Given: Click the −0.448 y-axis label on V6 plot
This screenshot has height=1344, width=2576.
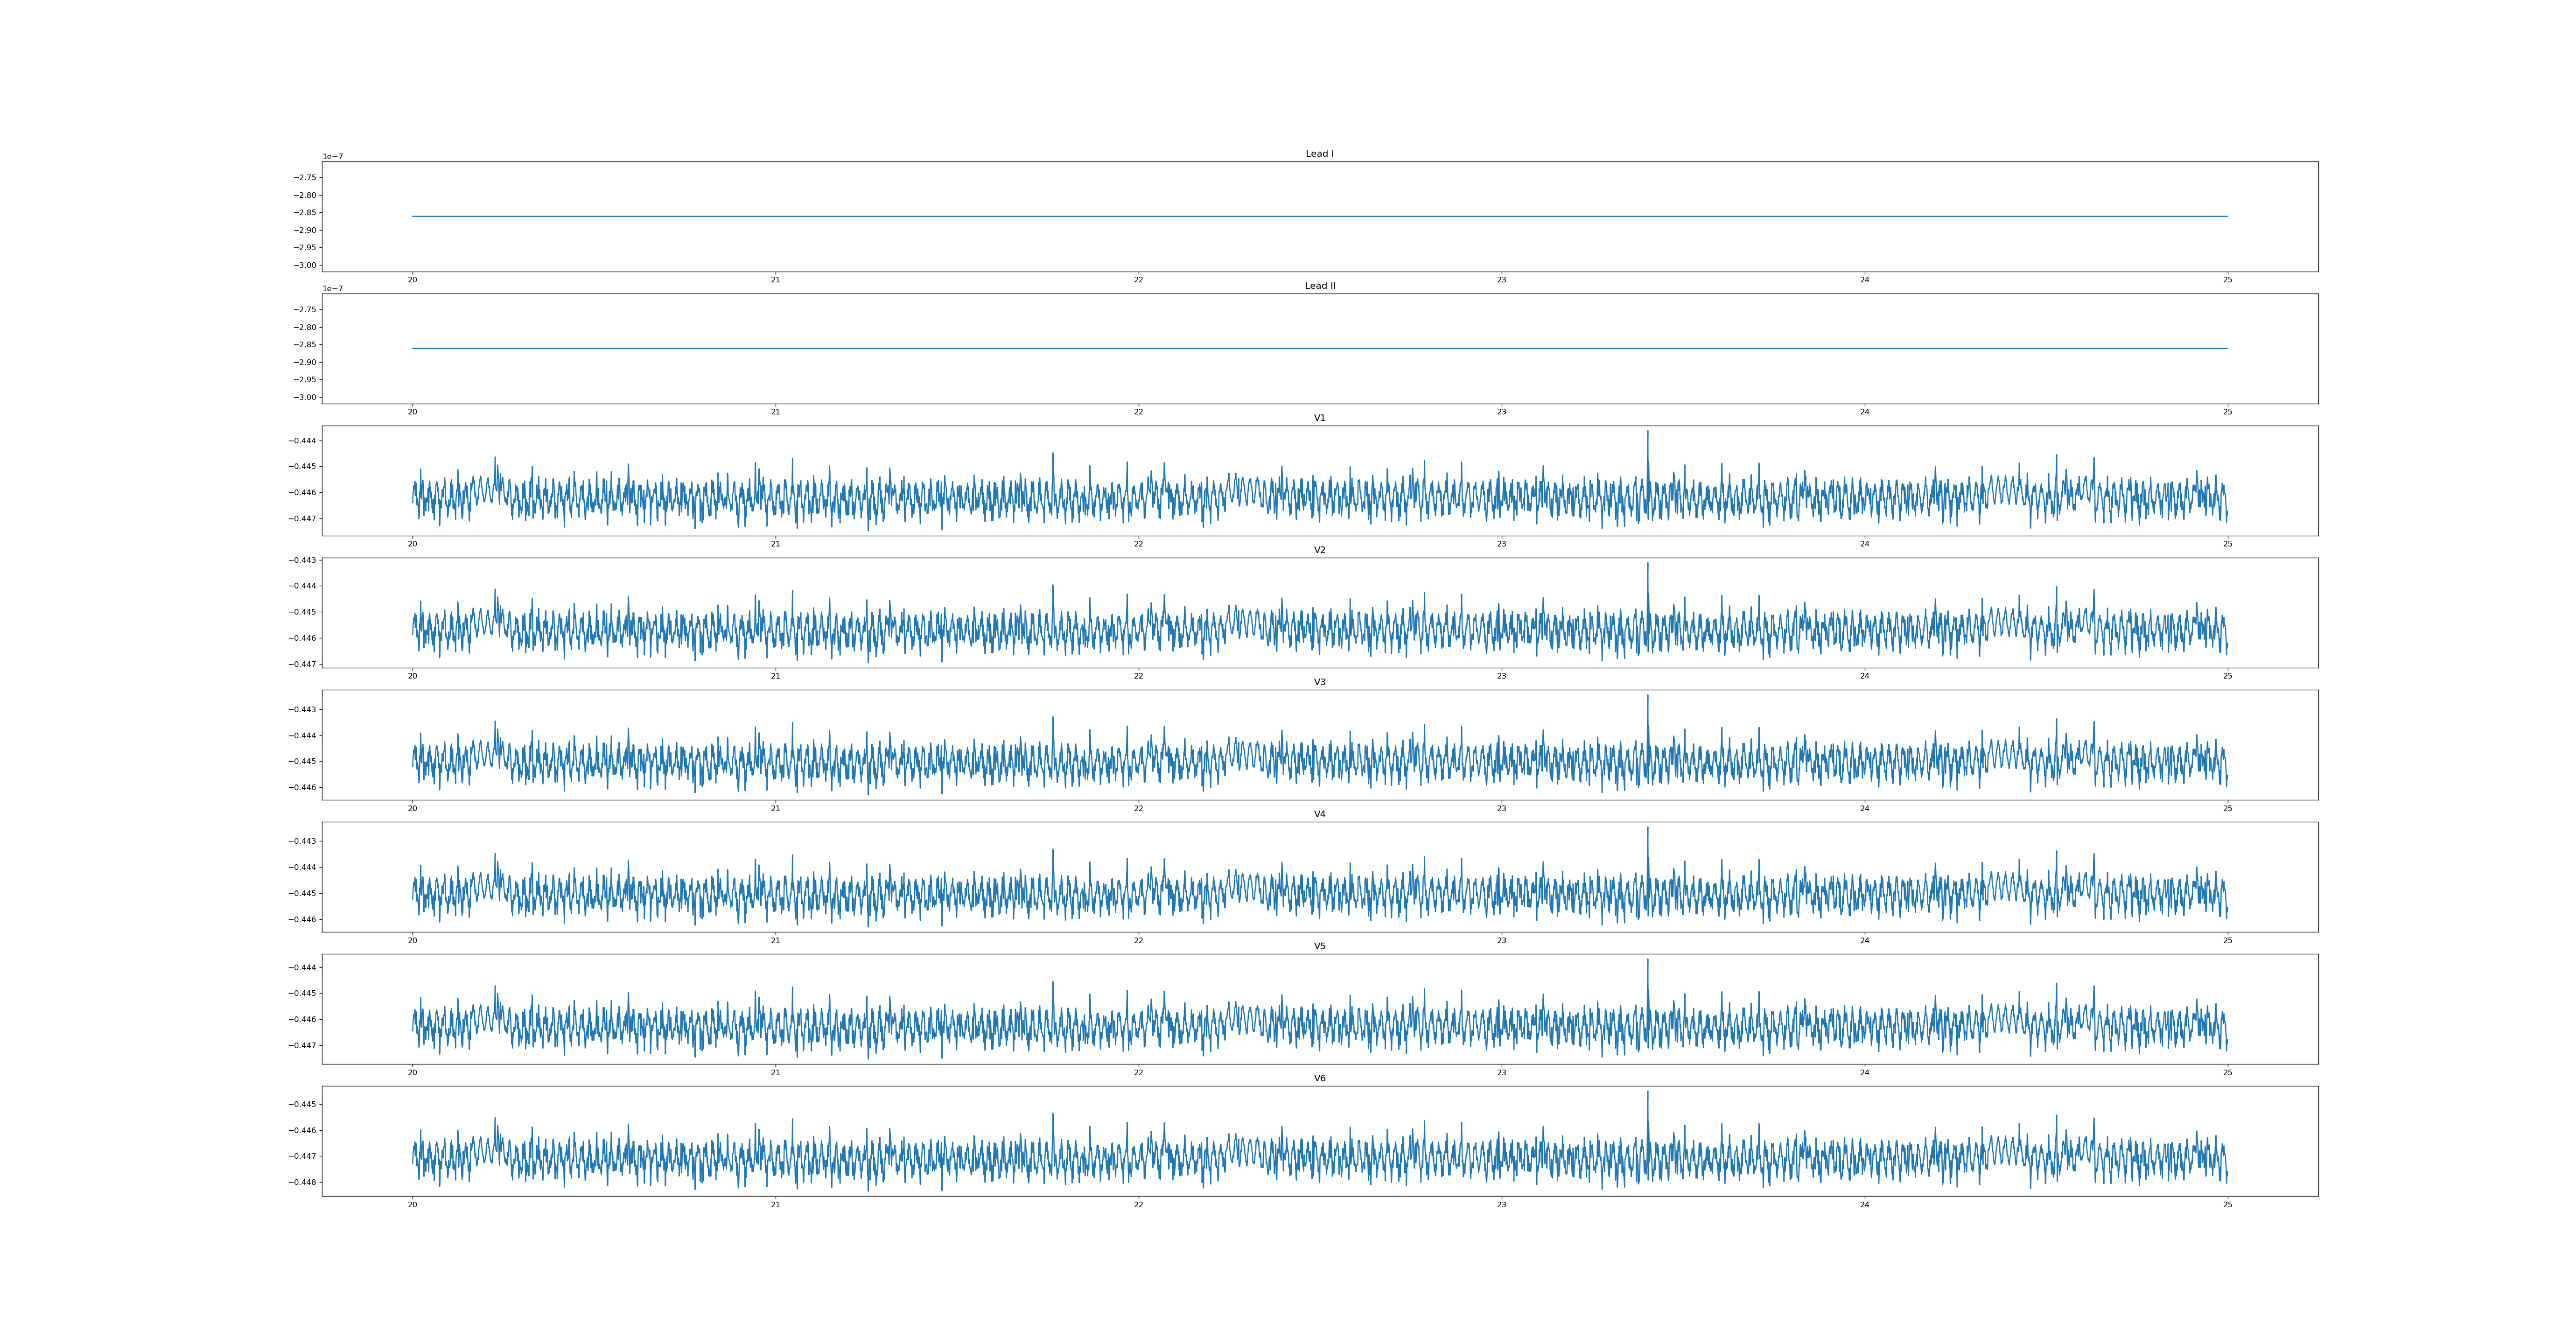Looking at the screenshot, I should coord(303,1182).
